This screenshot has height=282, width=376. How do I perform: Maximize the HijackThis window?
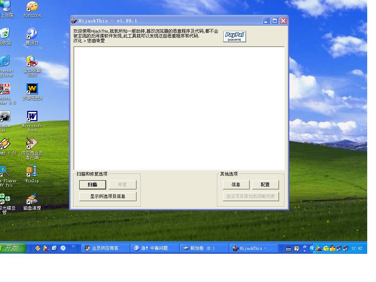tap(275, 21)
